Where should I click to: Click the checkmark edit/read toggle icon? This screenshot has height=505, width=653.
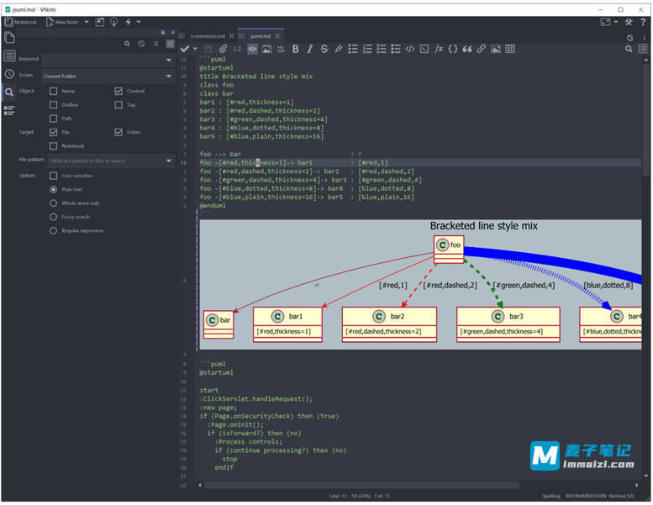(185, 49)
